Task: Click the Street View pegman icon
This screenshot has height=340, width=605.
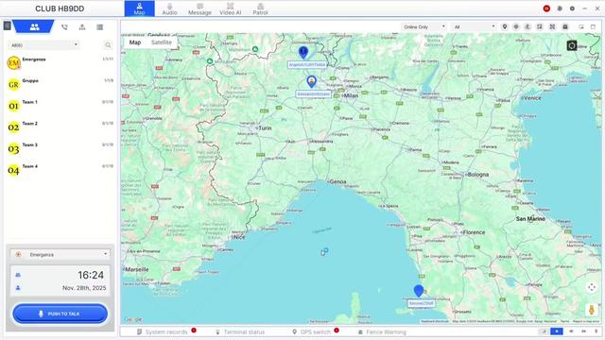Action: click(591, 310)
